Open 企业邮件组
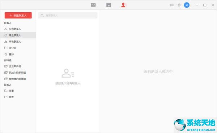This screenshot has height=133, width=217. pos(18,66)
